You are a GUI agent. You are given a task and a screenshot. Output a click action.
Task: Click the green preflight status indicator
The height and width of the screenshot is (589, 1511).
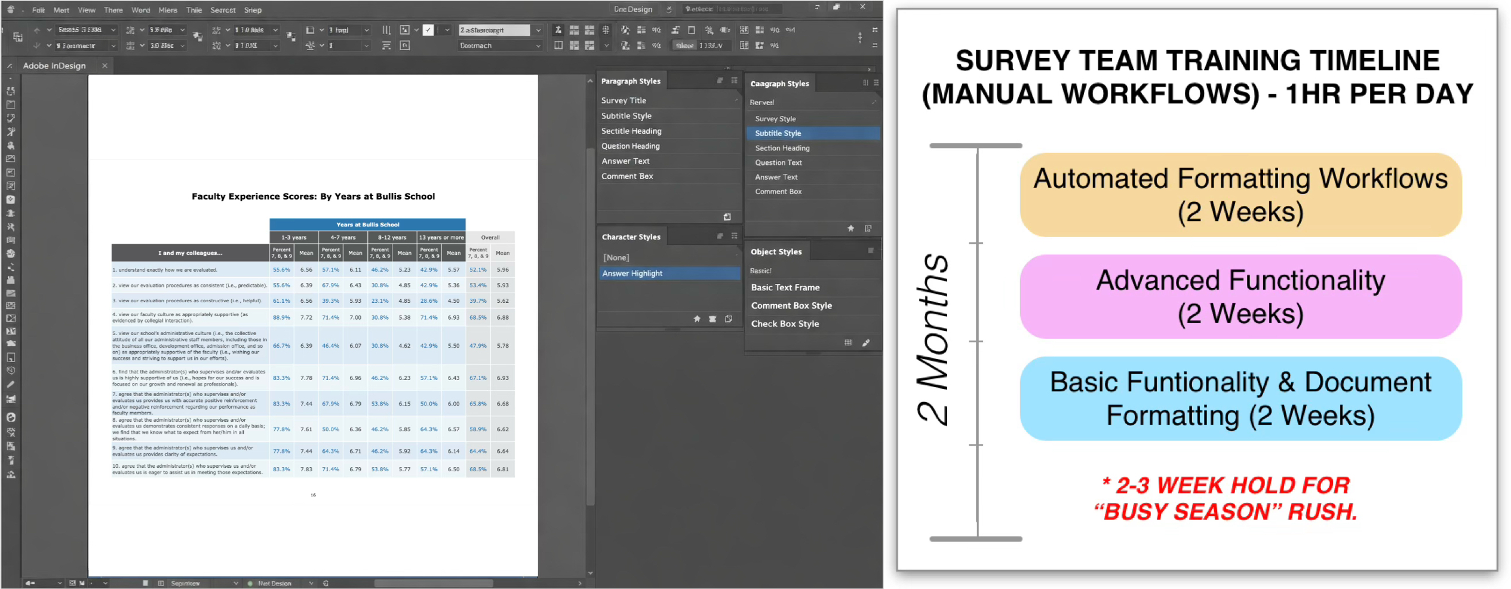pyautogui.click(x=250, y=584)
